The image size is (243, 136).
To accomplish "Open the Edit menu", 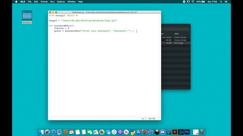I will point(36,2).
